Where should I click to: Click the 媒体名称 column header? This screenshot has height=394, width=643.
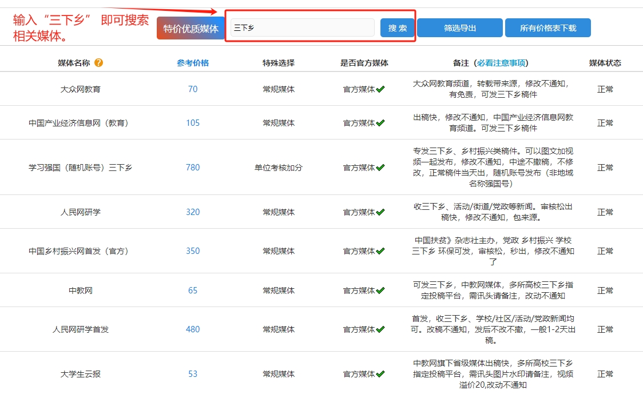pyautogui.click(x=74, y=63)
